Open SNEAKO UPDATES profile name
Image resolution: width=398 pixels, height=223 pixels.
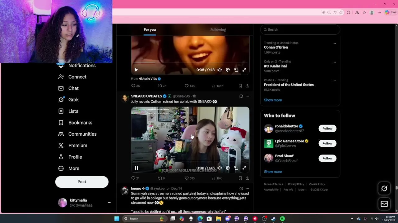(x=146, y=96)
